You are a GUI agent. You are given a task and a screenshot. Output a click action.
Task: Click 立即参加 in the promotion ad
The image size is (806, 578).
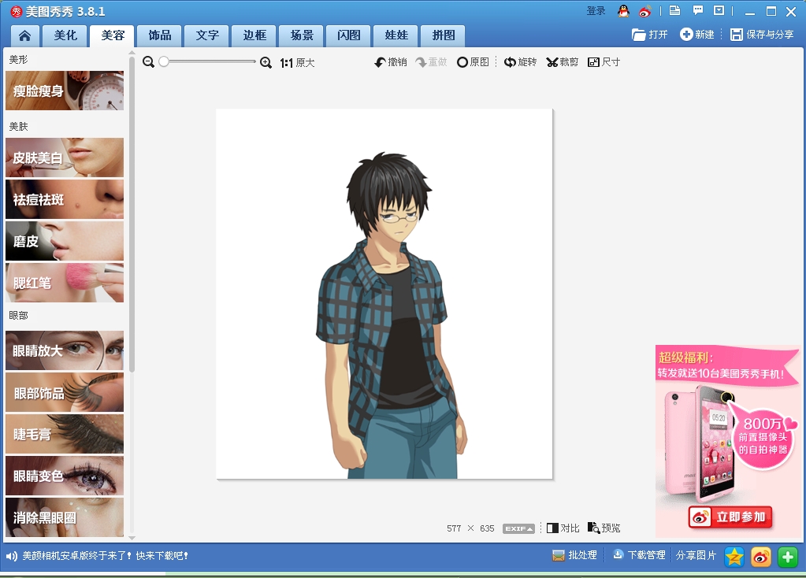[730, 517]
